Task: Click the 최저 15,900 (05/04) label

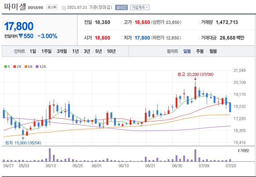Action: tap(23, 143)
